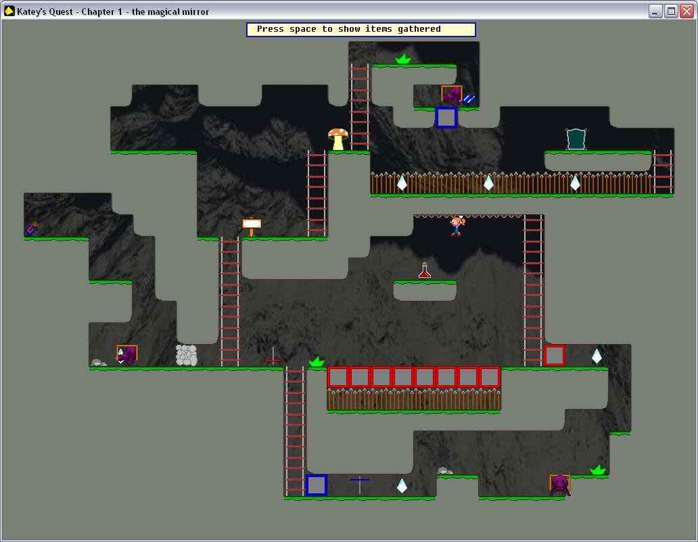
Task: Click the white diamond right of the single red block
Action: 597,355
